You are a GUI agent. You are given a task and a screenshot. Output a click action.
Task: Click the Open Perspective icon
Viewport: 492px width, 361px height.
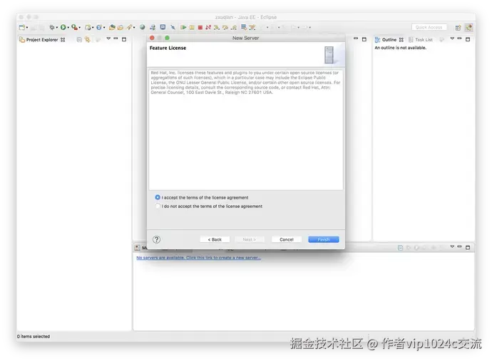tap(458, 28)
